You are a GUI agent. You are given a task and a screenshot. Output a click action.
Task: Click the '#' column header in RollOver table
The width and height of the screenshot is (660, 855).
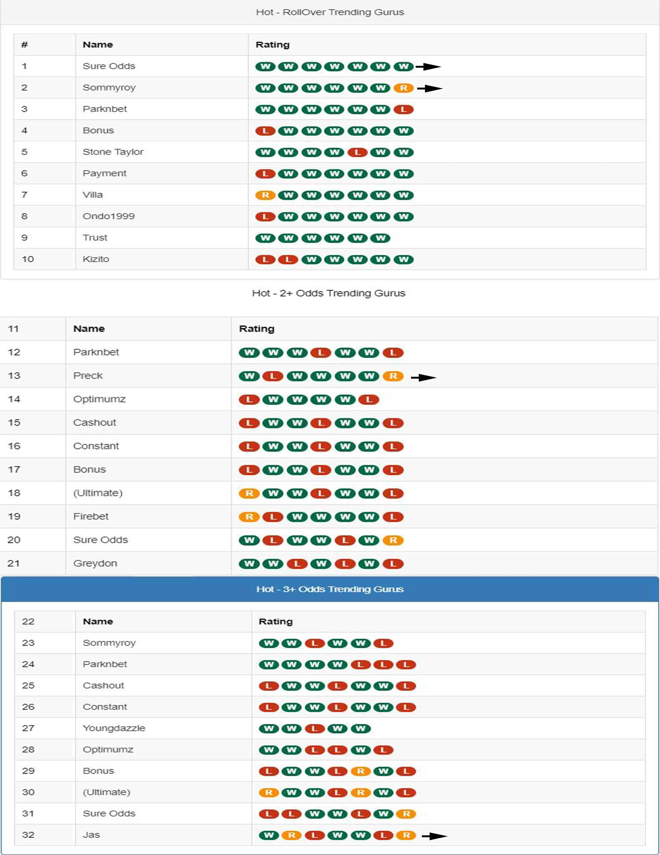tap(25, 45)
